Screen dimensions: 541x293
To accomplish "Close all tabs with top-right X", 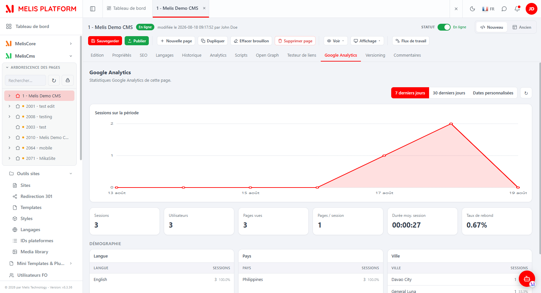I will coord(456,9).
